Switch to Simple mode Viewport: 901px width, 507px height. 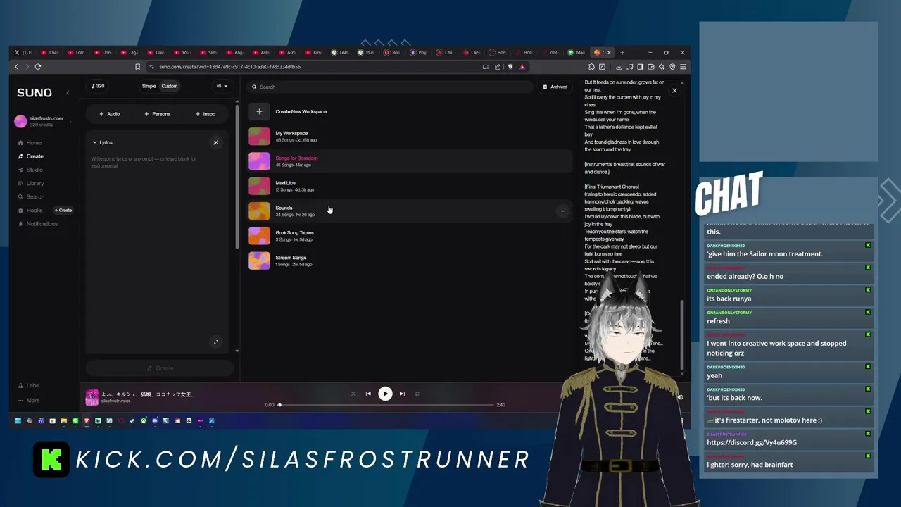[149, 86]
